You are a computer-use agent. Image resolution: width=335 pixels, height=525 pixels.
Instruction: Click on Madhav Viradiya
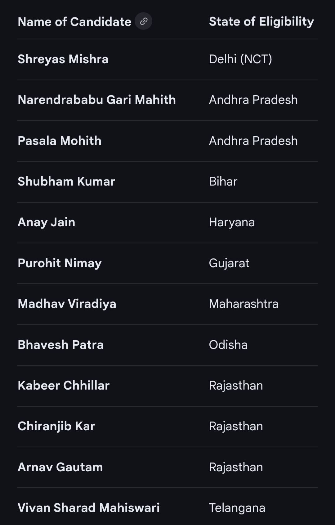coord(67,304)
